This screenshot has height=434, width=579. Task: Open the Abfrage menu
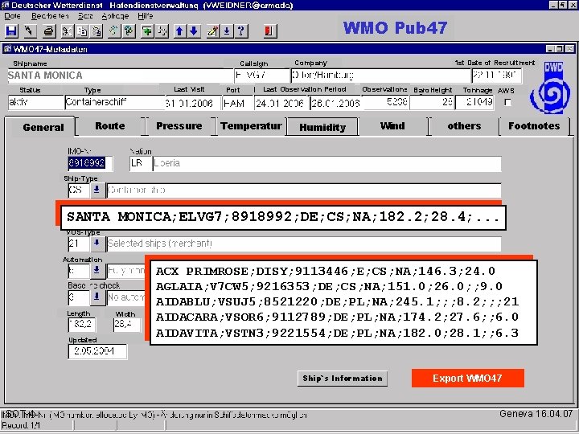click(115, 16)
